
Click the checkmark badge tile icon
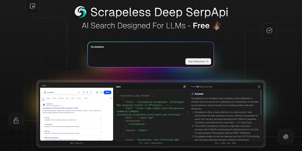[269, 30]
